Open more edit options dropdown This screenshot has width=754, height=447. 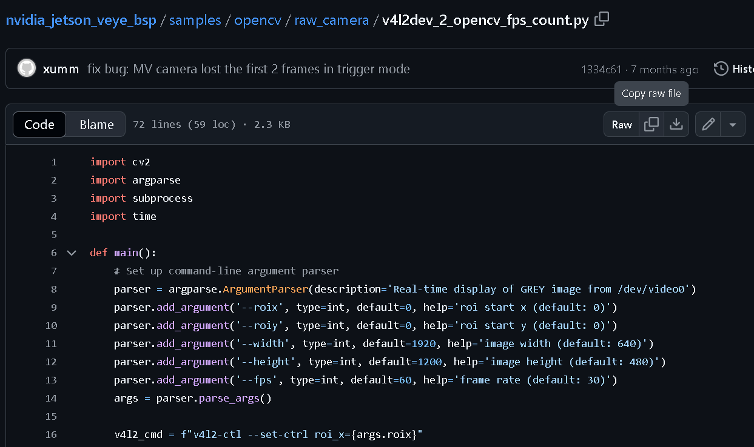[733, 124]
